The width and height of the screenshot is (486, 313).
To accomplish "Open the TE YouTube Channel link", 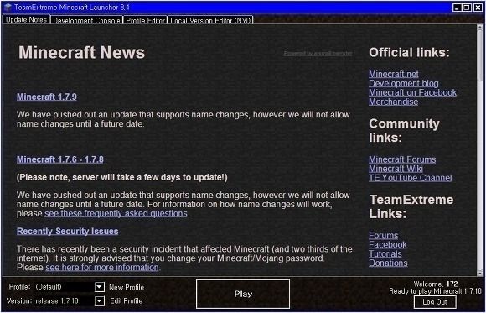I will coord(411,178).
